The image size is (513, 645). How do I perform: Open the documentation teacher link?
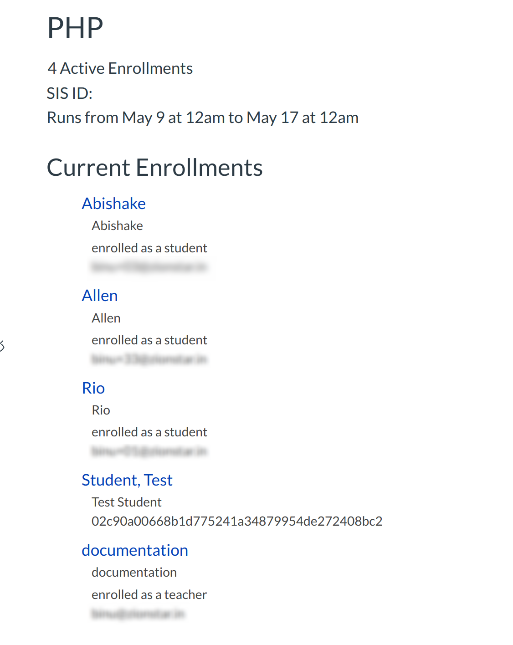[135, 550]
